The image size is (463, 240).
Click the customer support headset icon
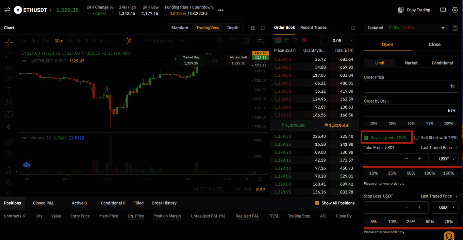pyautogui.click(x=449, y=236)
